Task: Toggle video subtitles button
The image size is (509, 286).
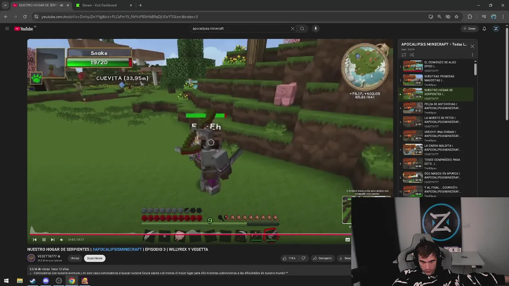Action: point(348,240)
